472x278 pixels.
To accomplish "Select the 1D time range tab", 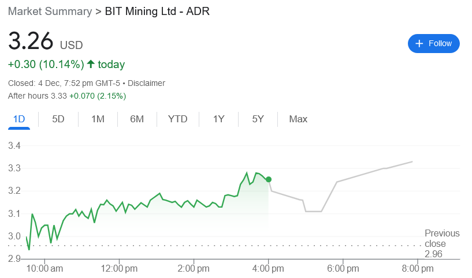I will [x=19, y=119].
